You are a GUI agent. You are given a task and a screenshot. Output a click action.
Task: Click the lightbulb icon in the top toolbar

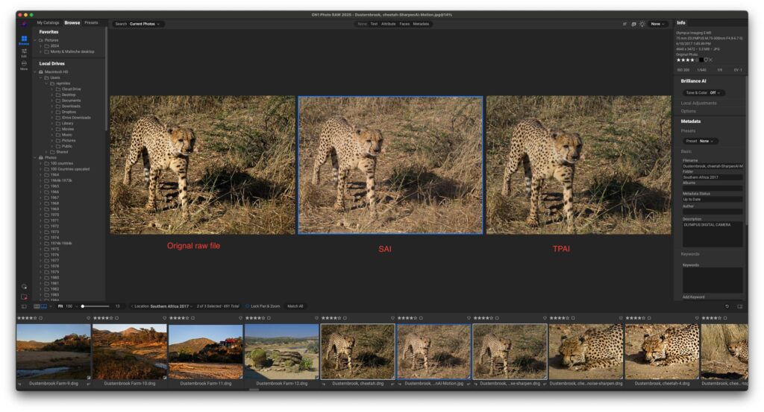click(642, 24)
